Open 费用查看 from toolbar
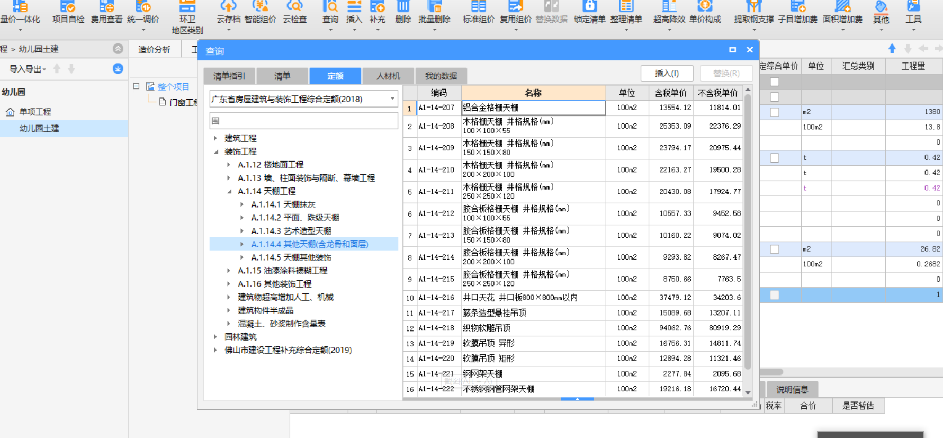Image resolution: width=943 pixels, height=438 pixels. (x=106, y=7)
